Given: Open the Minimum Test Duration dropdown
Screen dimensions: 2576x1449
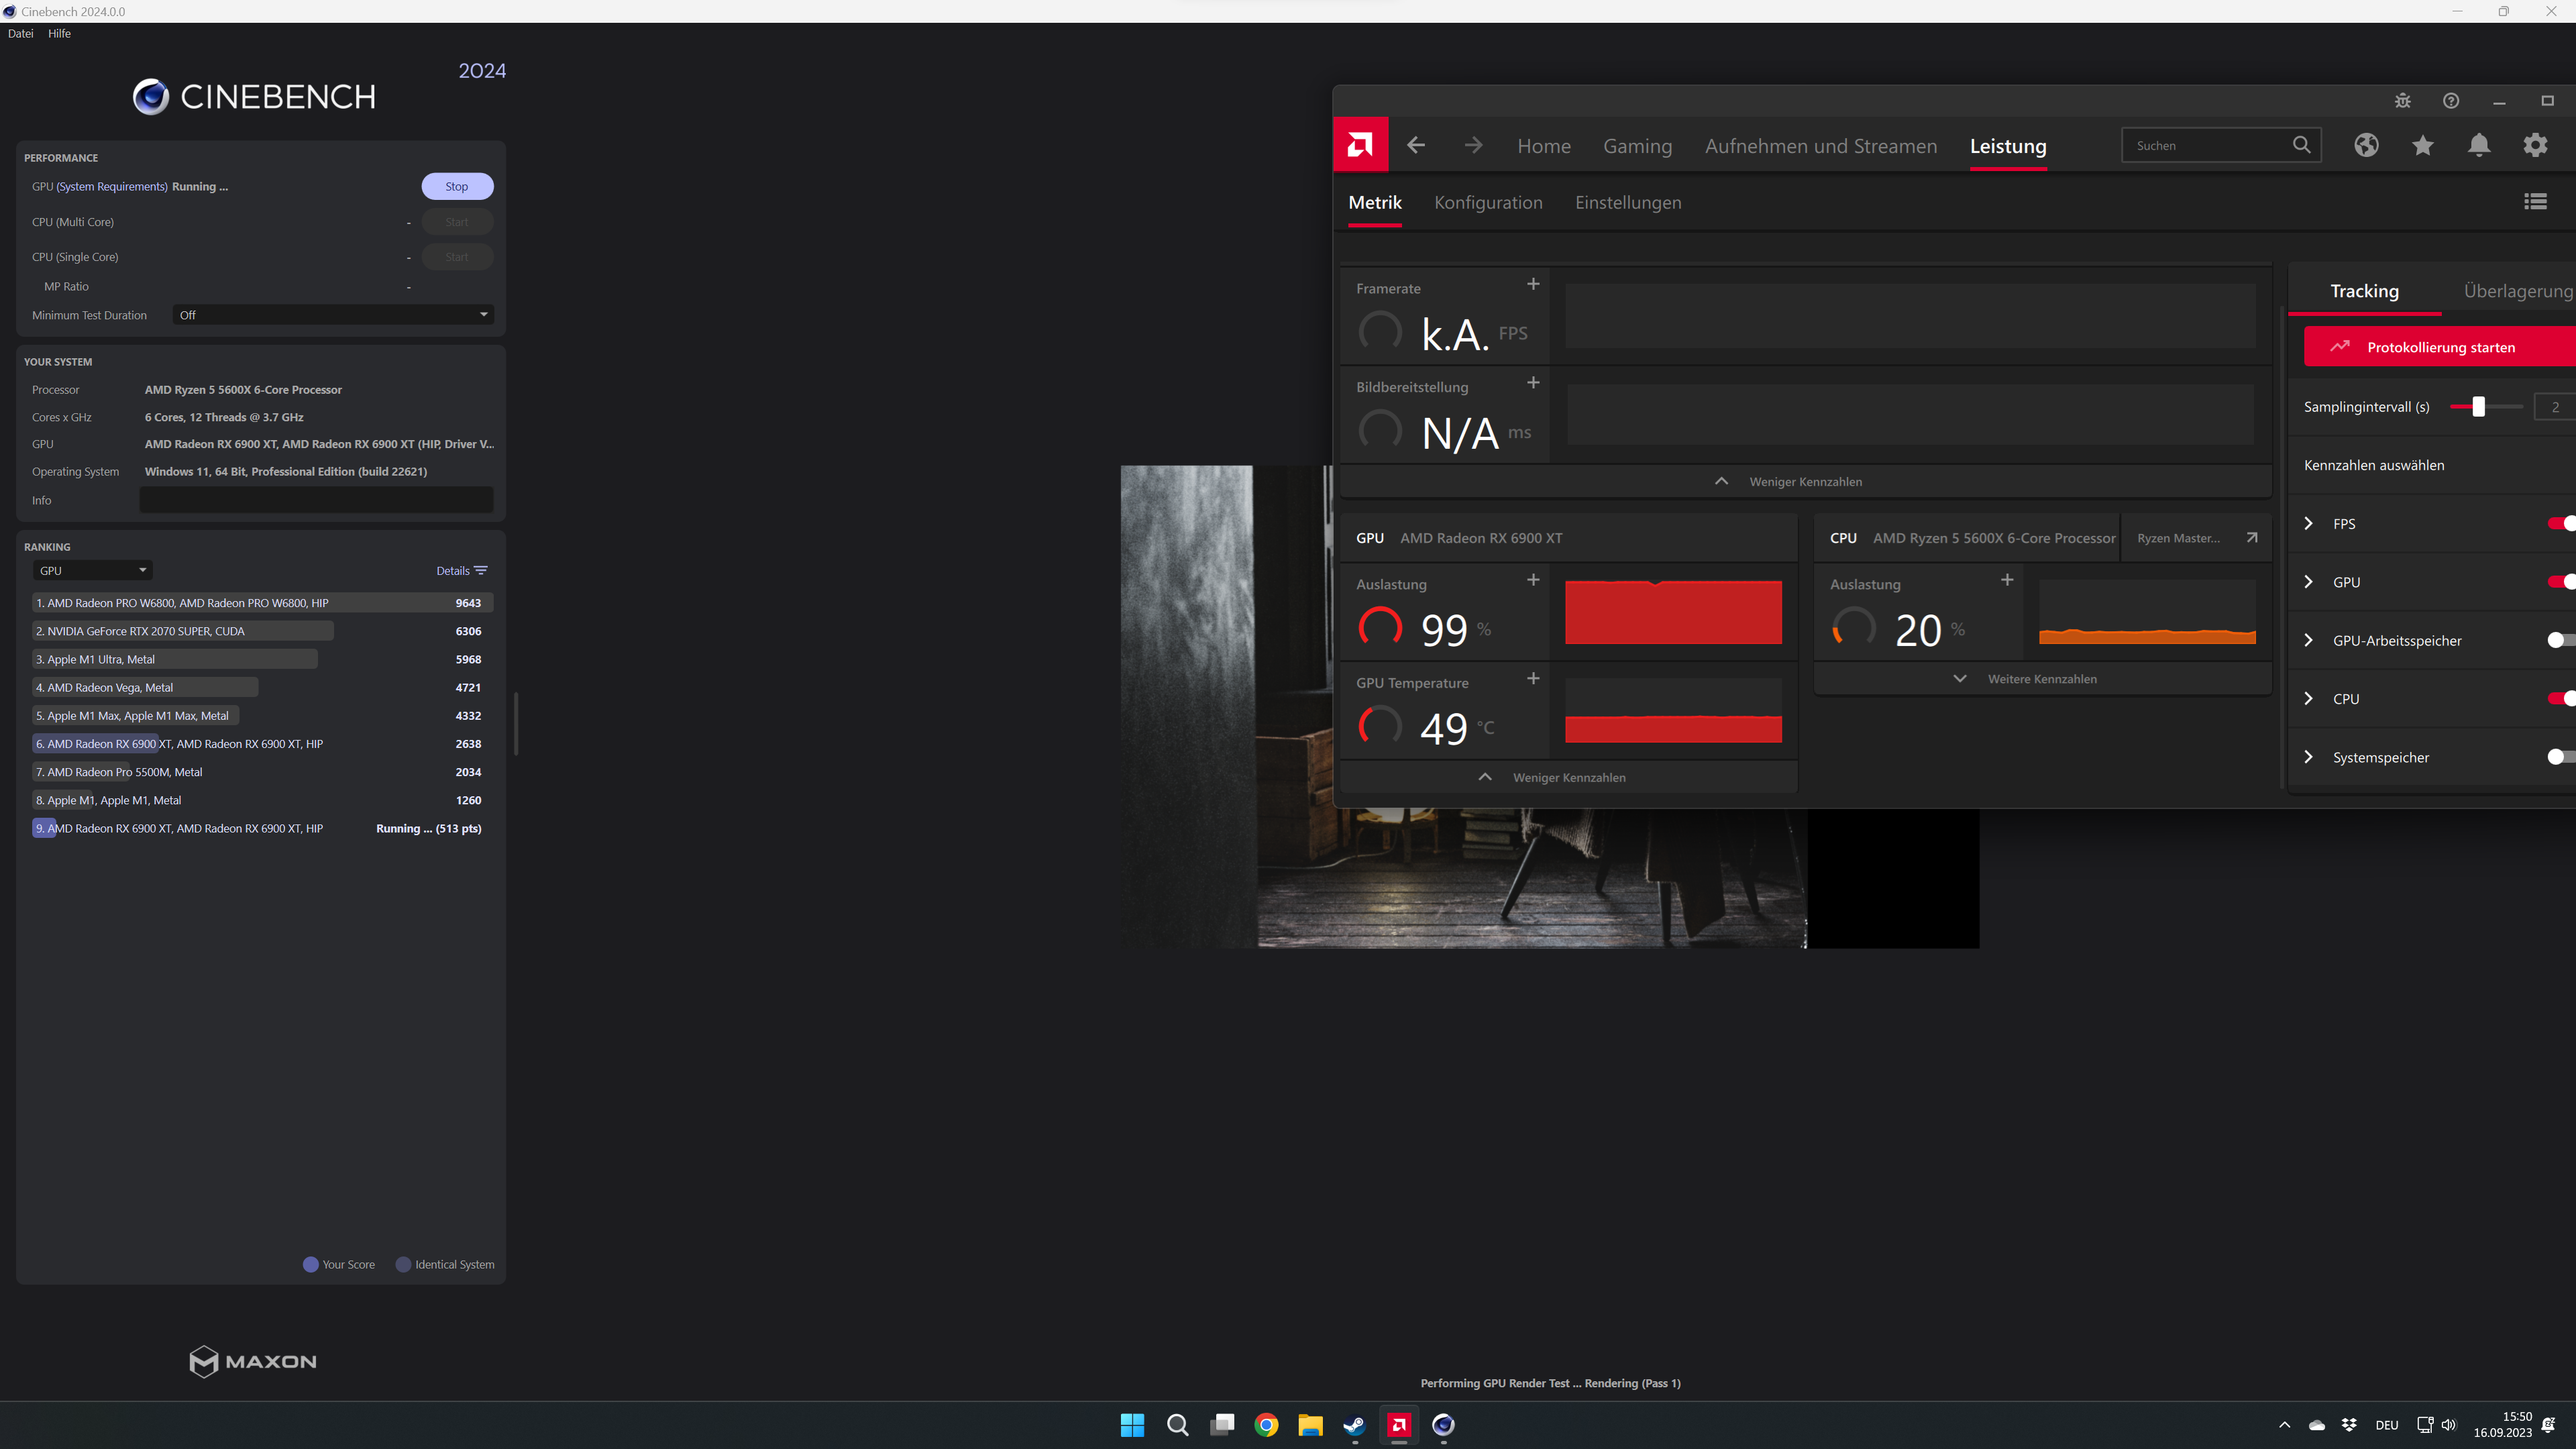Looking at the screenshot, I should (x=332, y=315).
